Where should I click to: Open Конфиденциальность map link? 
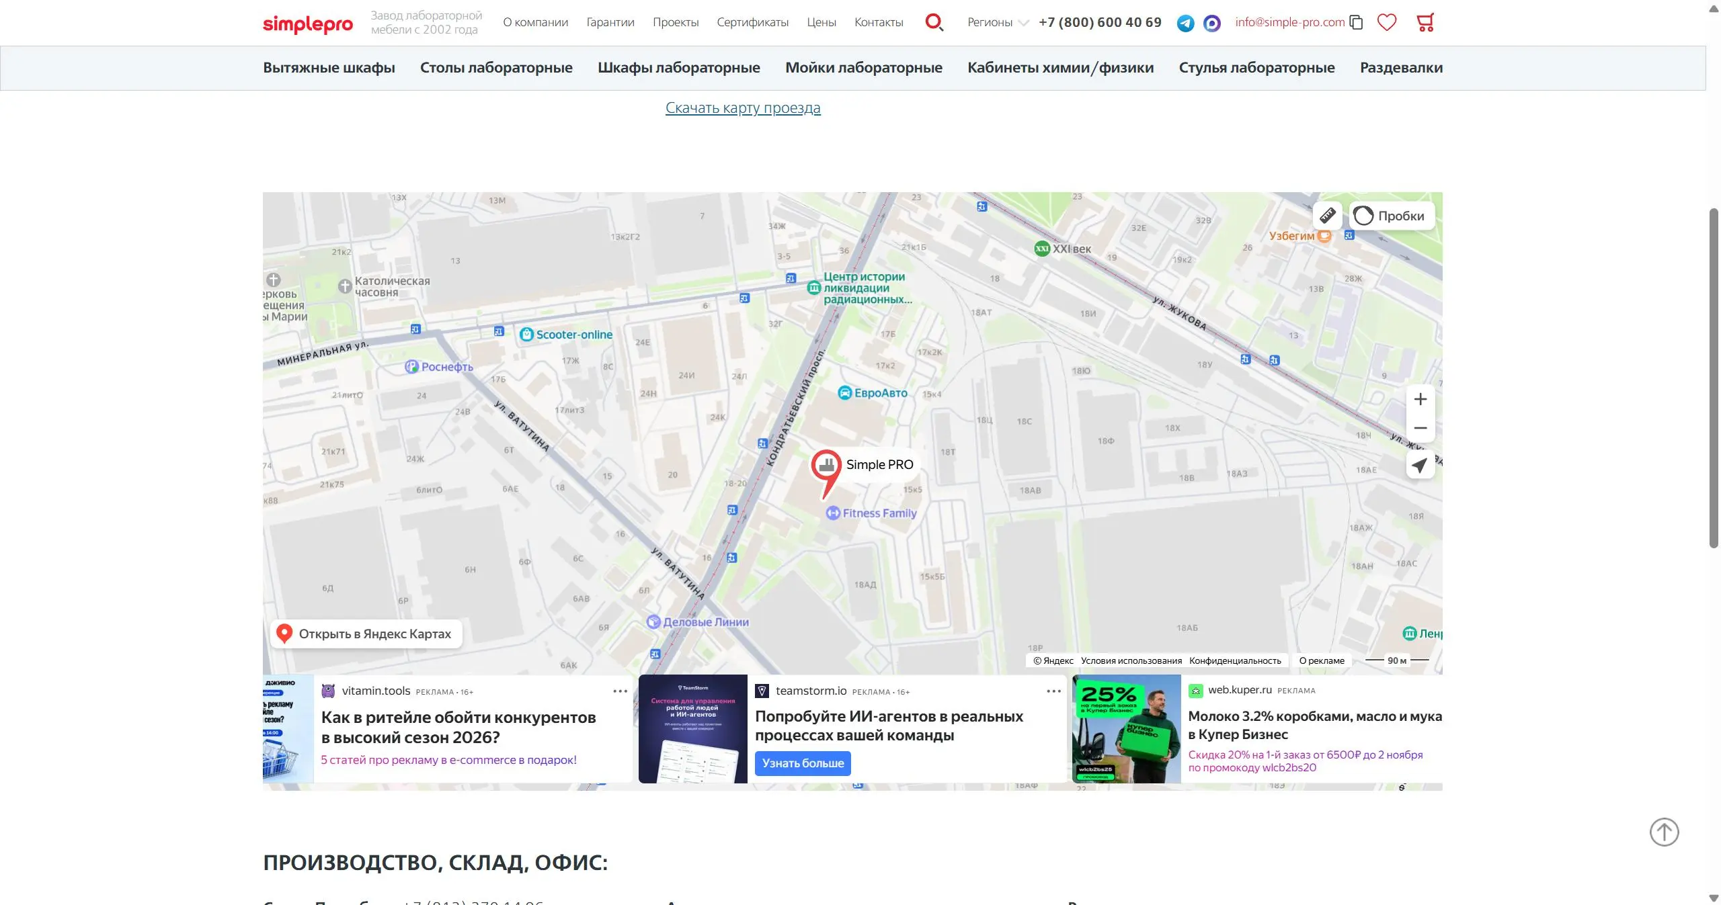pos(1235,660)
